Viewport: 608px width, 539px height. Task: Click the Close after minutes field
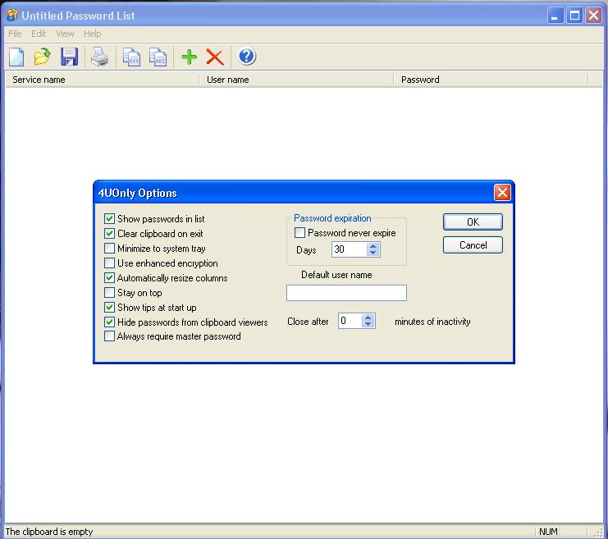(x=350, y=321)
